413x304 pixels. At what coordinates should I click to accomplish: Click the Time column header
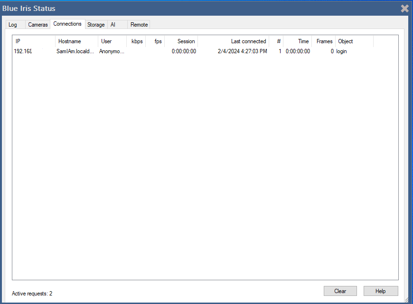(298, 41)
